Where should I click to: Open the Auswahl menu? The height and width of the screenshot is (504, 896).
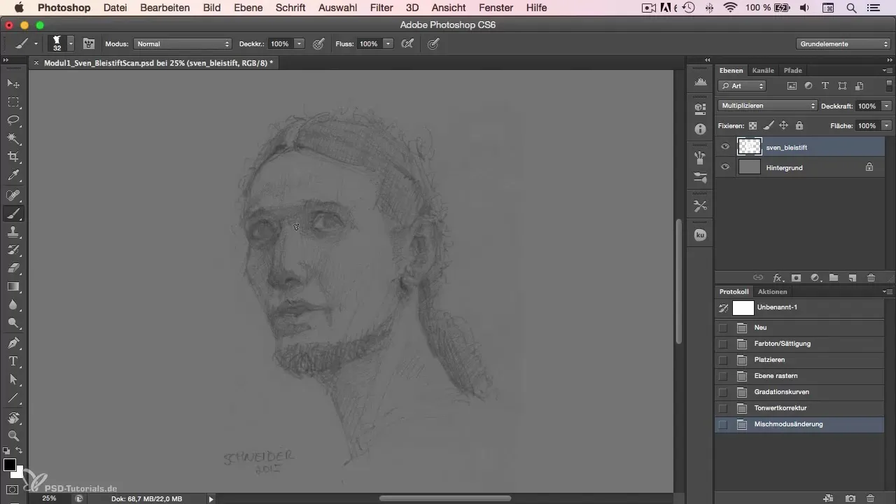point(337,8)
